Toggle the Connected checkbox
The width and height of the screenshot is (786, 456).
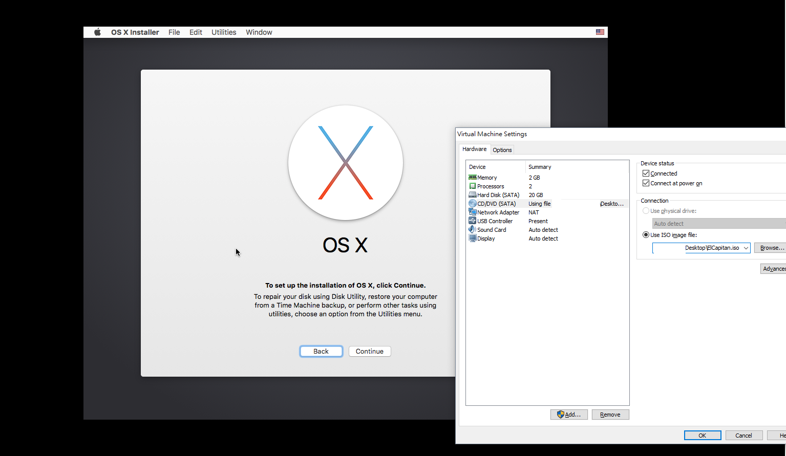click(646, 173)
